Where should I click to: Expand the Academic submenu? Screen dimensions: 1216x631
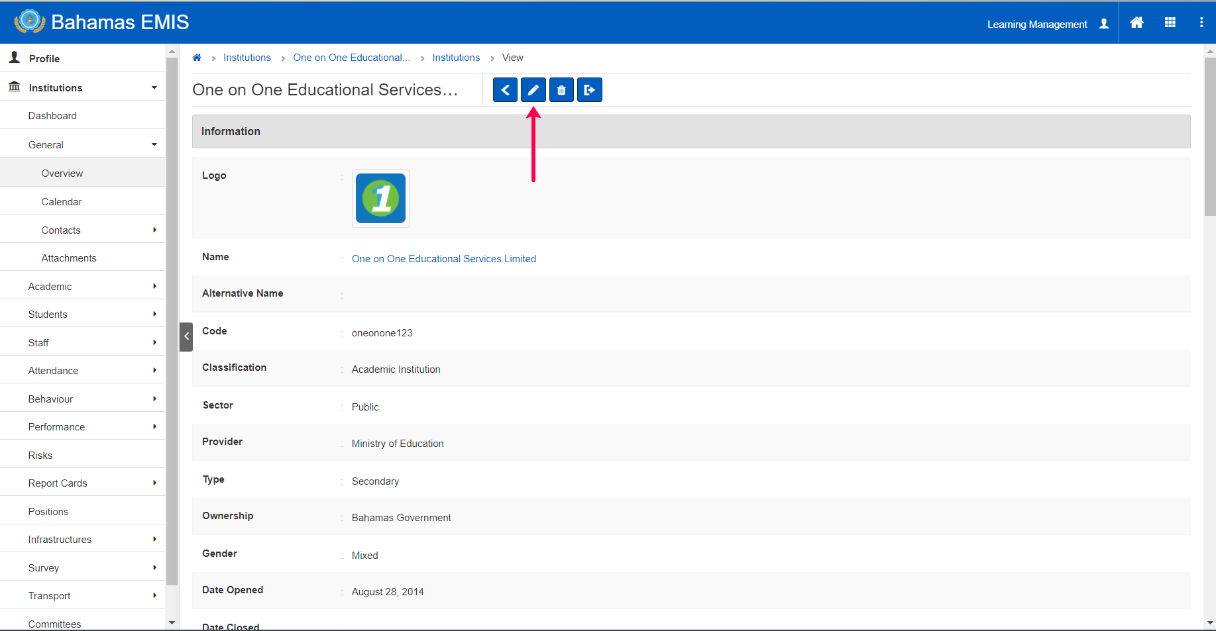(x=154, y=286)
